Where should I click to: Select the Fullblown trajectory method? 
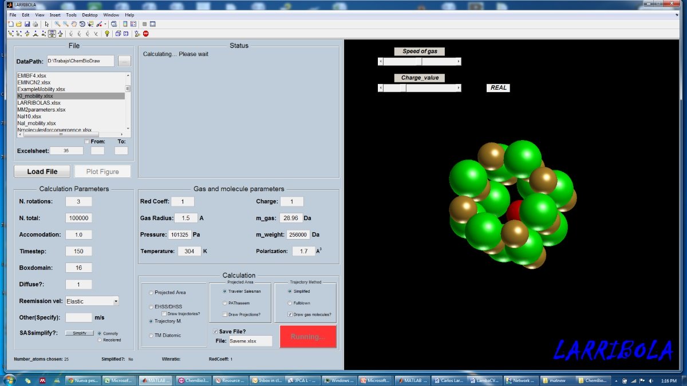pyautogui.click(x=290, y=303)
